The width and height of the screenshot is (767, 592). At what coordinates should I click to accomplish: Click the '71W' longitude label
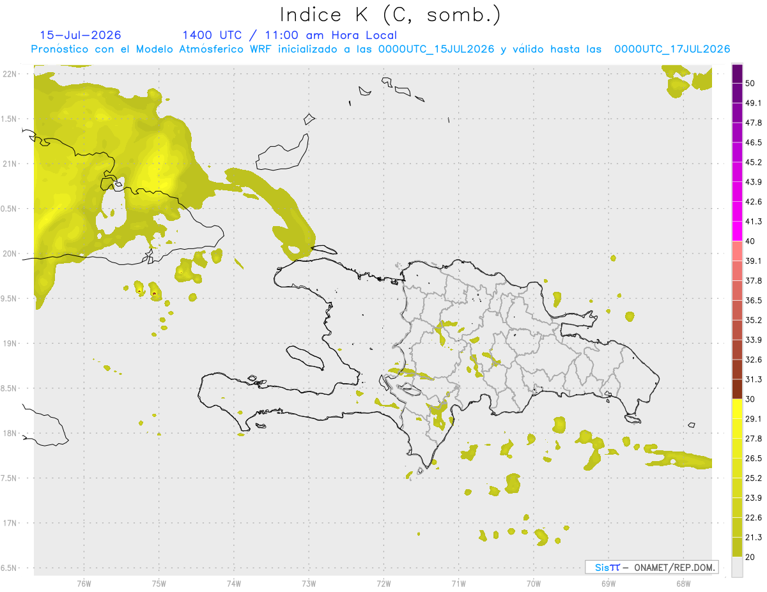[x=458, y=583]
